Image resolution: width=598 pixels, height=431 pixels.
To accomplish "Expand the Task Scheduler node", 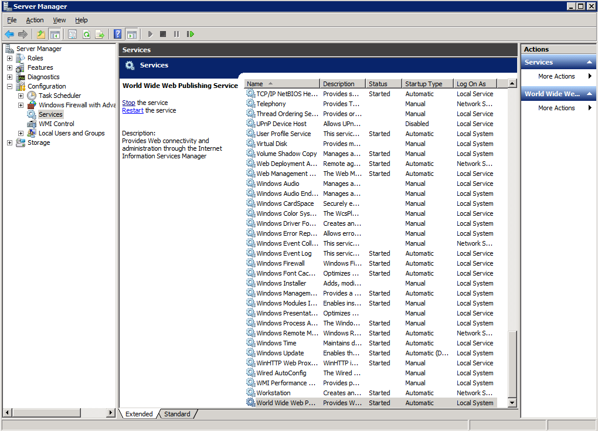I will coord(21,96).
